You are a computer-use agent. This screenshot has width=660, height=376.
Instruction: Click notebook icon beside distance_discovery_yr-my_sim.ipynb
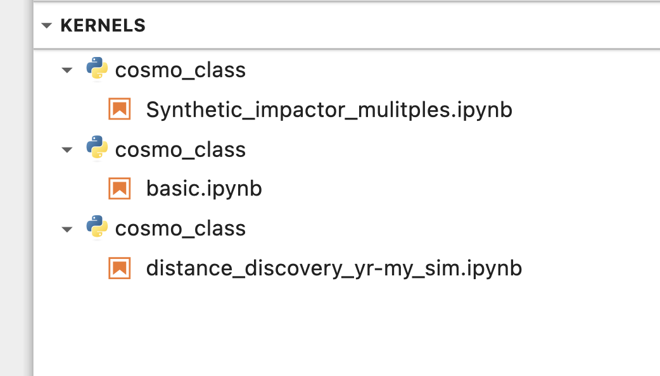(x=120, y=268)
